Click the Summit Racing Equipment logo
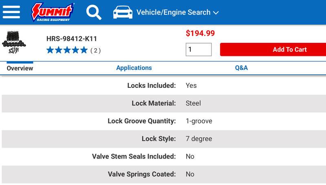The height and width of the screenshot is (185, 326). tap(53, 12)
